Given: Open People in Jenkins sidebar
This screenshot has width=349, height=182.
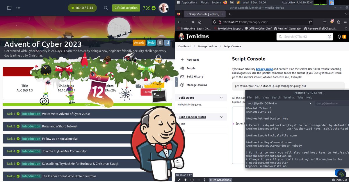Looking at the screenshot, I should click(x=191, y=68).
